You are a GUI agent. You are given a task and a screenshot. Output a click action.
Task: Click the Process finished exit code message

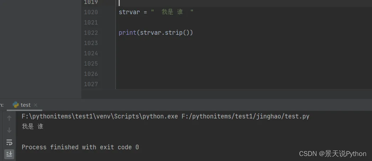pyautogui.click(x=80, y=147)
